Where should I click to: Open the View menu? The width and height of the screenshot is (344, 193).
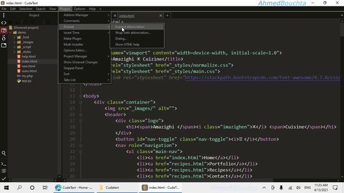(x=53, y=9)
